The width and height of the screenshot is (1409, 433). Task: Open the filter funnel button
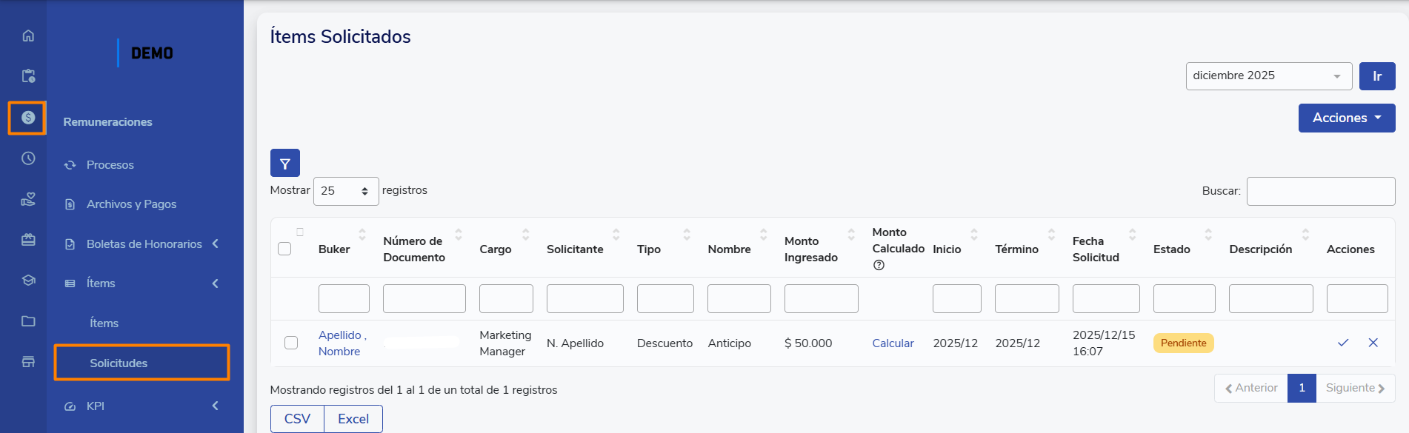(284, 164)
